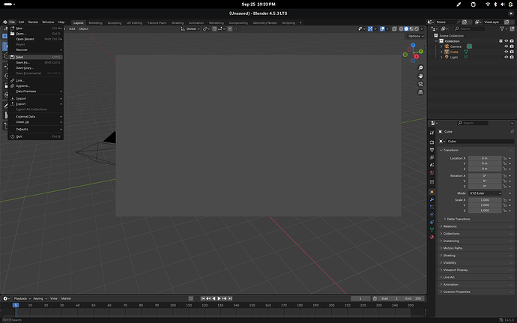Click the zoom magnifier icon in viewport
517x323 pixels.
coord(420,69)
